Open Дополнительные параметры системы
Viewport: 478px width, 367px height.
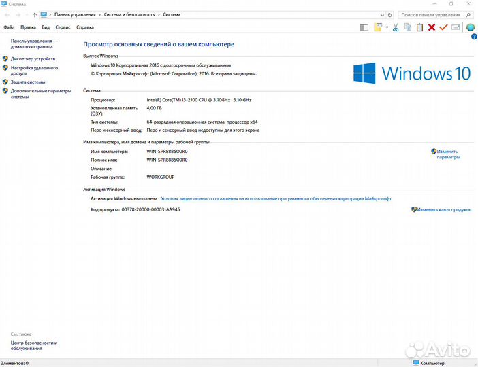click(x=41, y=93)
